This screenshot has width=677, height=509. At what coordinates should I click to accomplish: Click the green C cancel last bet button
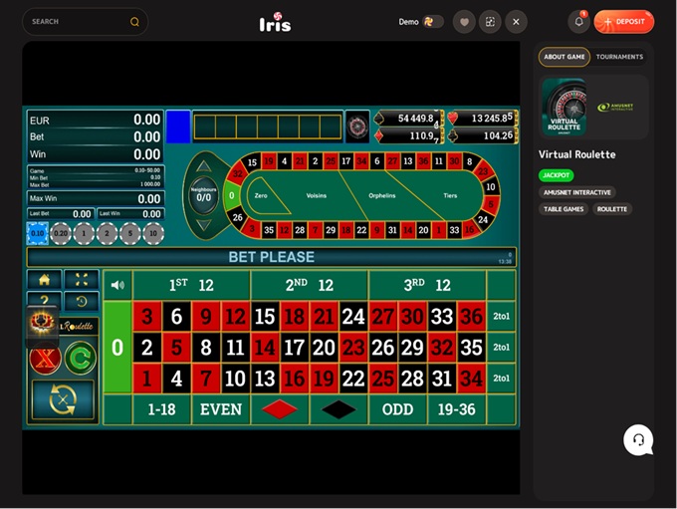[x=81, y=358]
